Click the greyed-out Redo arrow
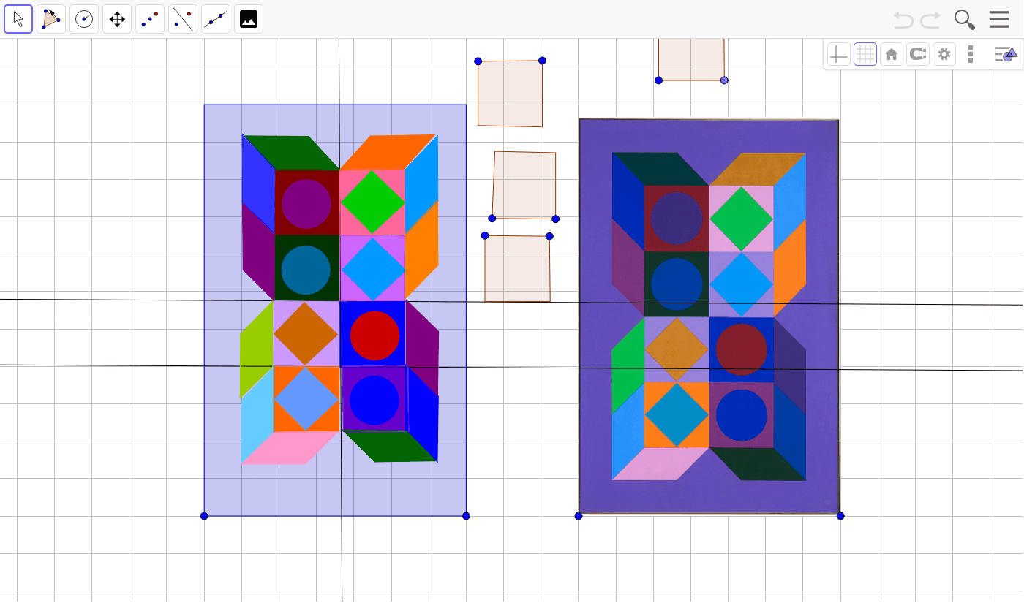This screenshot has height=603, width=1024. pyautogui.click(x=930, y=20)
